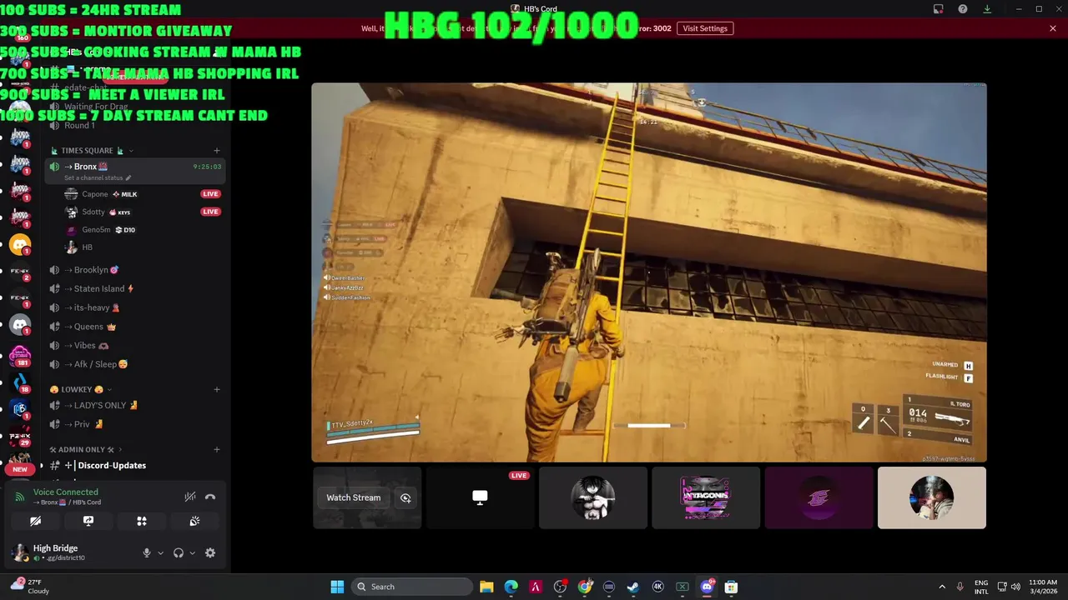Create channel in LOWKEY category
The width and height of the screenshot is (1068, 600).
tap(217, 389)
